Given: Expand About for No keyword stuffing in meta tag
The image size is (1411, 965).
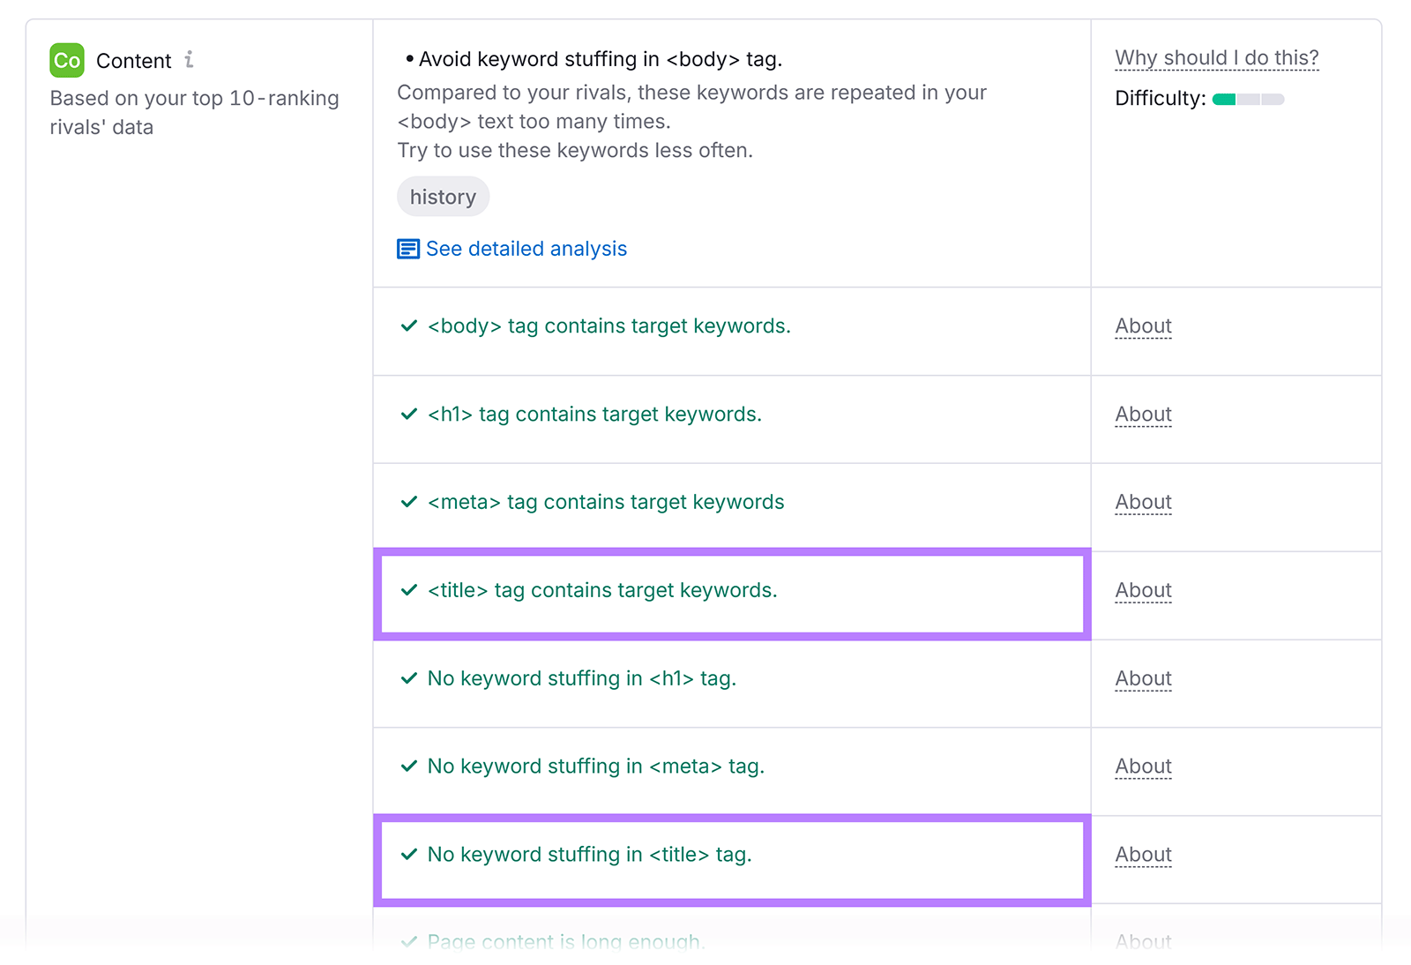Looking at the screenshot, I should [1142, 766].
